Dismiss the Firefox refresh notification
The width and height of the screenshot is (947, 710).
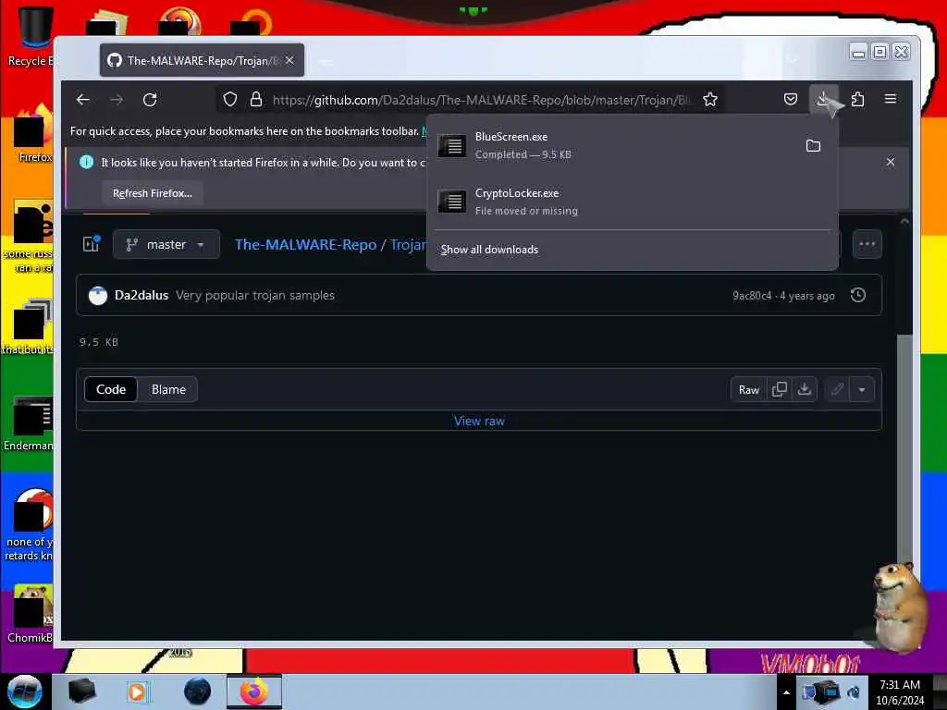click(x=891, y=162)
